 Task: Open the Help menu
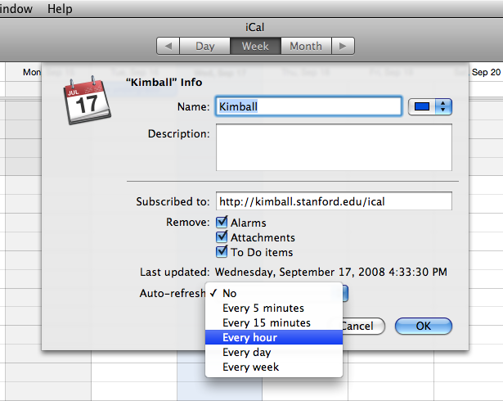tap(60, 9)
